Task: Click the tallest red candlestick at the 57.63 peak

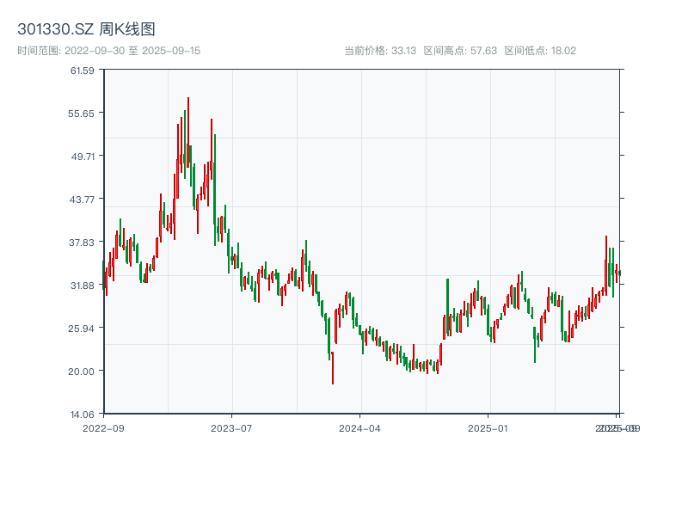Action: (x=188, y=132)
